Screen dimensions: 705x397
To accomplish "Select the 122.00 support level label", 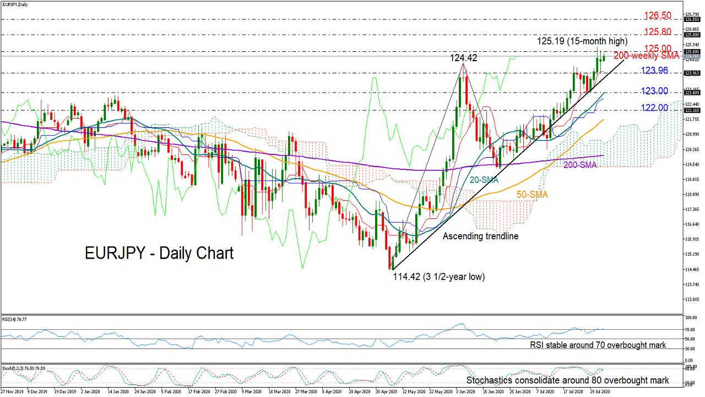I will [653, 108].
